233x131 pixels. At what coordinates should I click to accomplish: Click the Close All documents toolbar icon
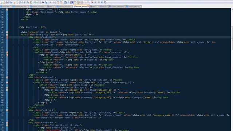(x=17, y=3)
